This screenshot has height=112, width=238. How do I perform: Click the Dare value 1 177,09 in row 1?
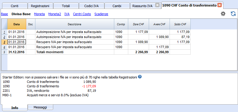138,32
